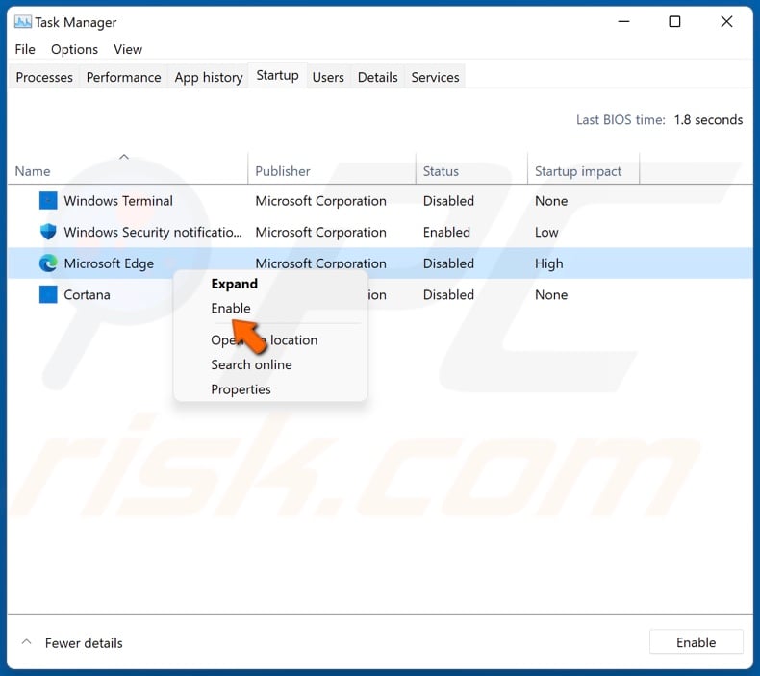Click Cortana's Disabled status cell
This screenshot has width=760, height=676.
tap(448, 294)
